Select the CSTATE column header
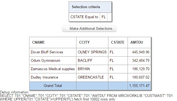The width and height of the screenshot is (177, 101). pyautogui.click(x=118, y=43)
